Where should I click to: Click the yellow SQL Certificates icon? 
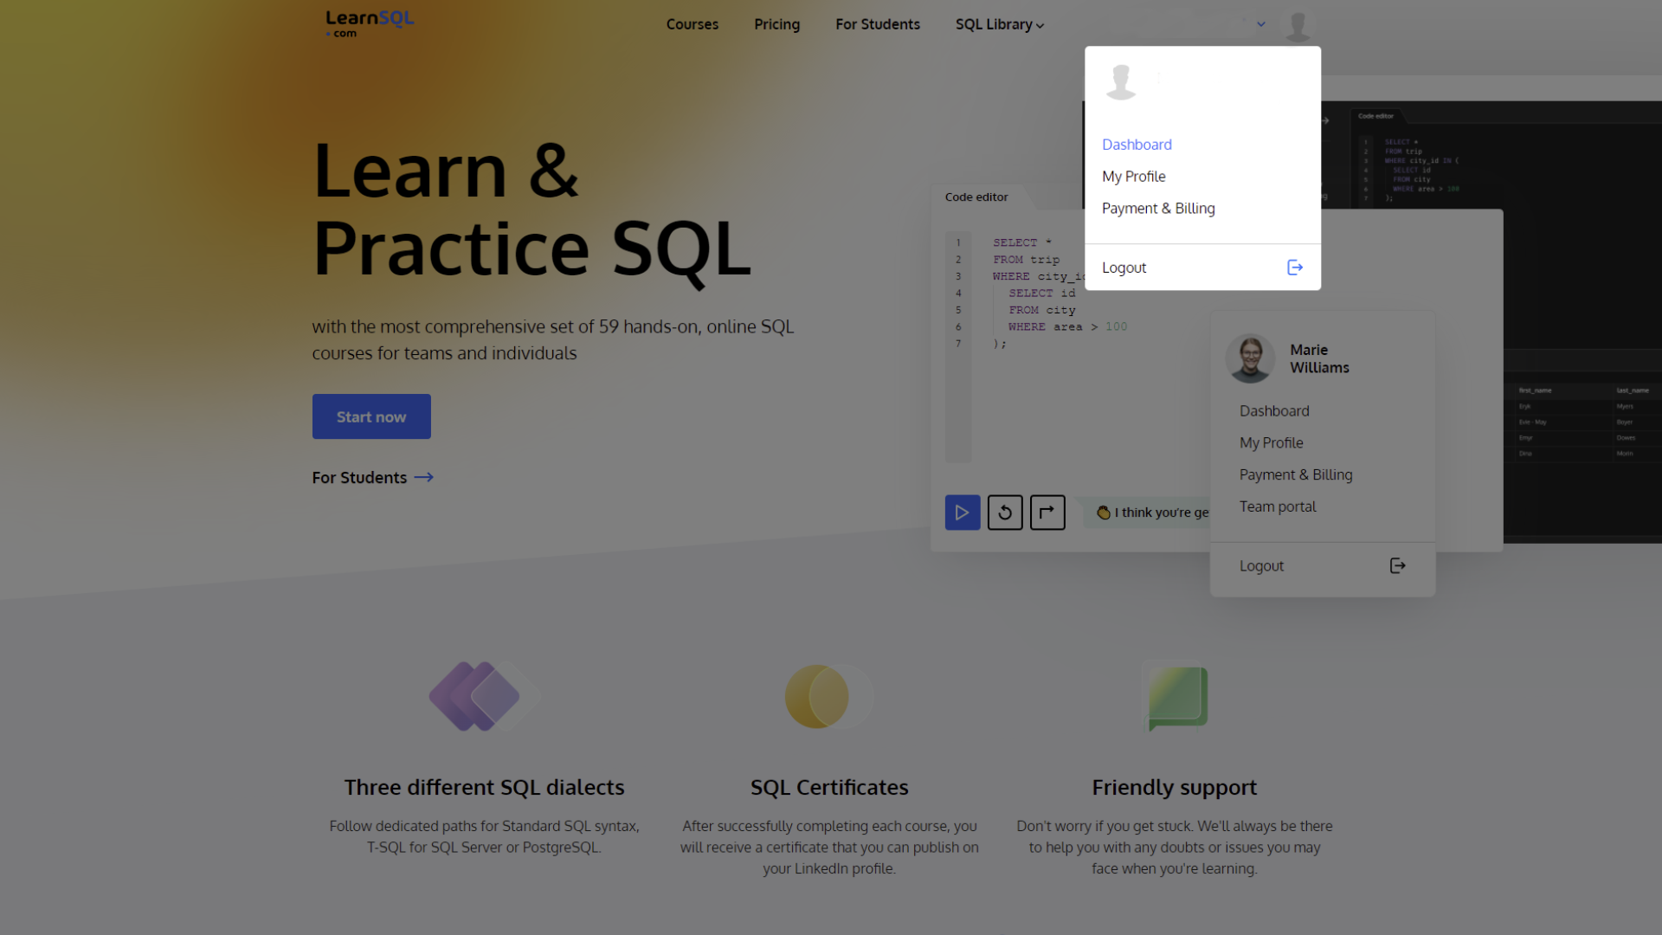[x=828, y=696]
